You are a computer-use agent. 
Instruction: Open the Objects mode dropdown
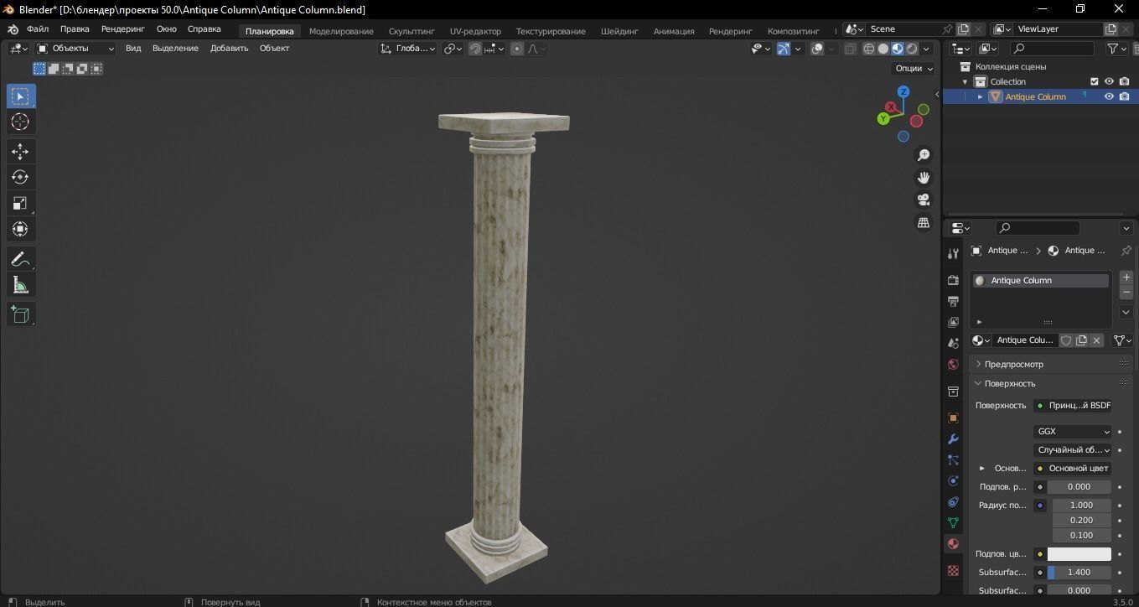[x=75, y=49]
